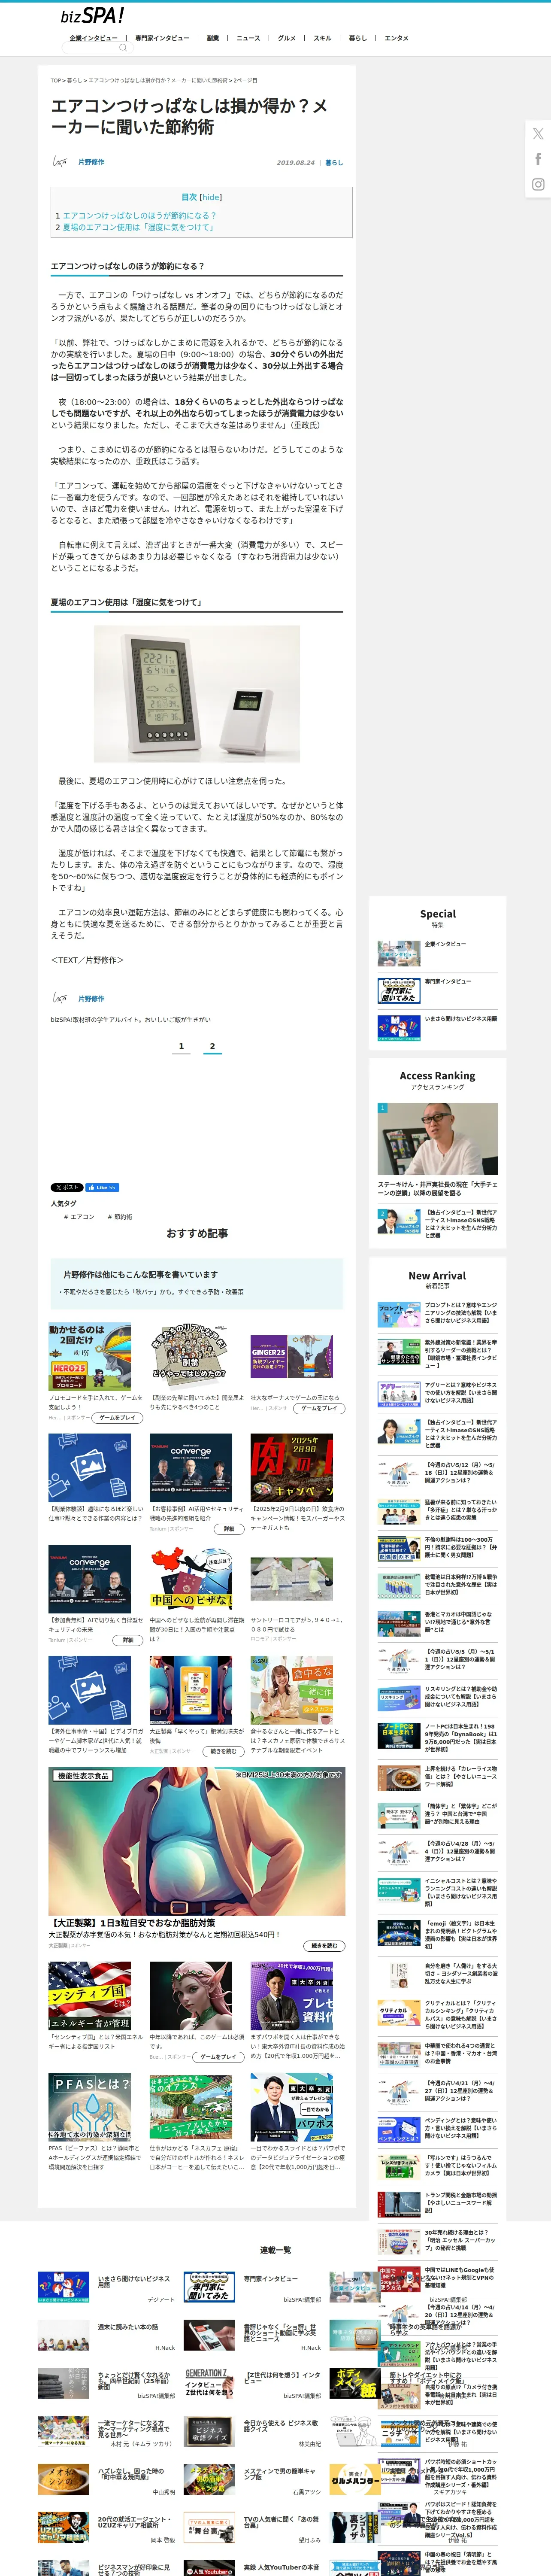Open the ＃エアコン tag
This screenshot has height=2576, width=551.
(x=79, y=1217)
